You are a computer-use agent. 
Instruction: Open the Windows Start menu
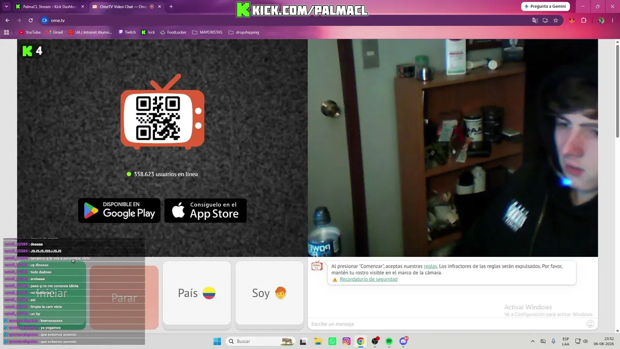(217, 341)
